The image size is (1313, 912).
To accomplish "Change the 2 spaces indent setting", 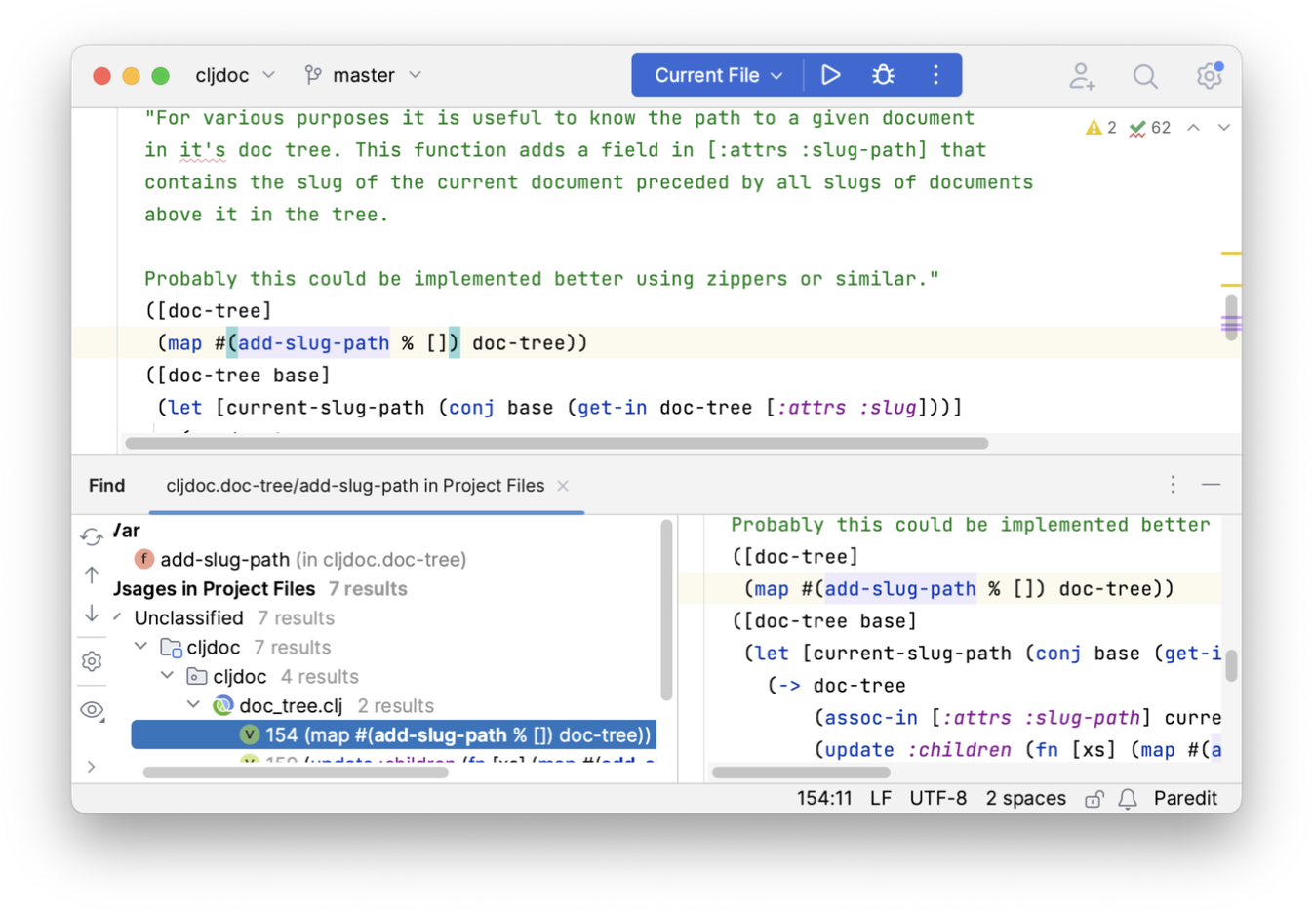I will (x=1025, y=798).
